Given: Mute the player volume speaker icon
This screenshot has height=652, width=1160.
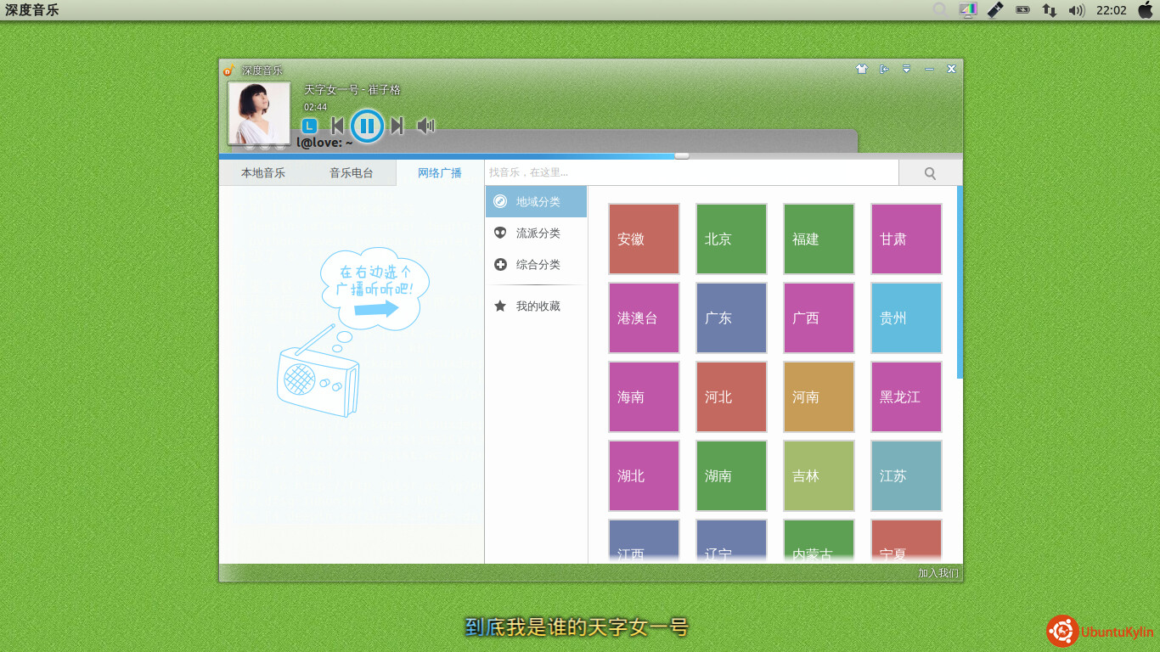Looking at the screenshot, I should pos(425,126).
